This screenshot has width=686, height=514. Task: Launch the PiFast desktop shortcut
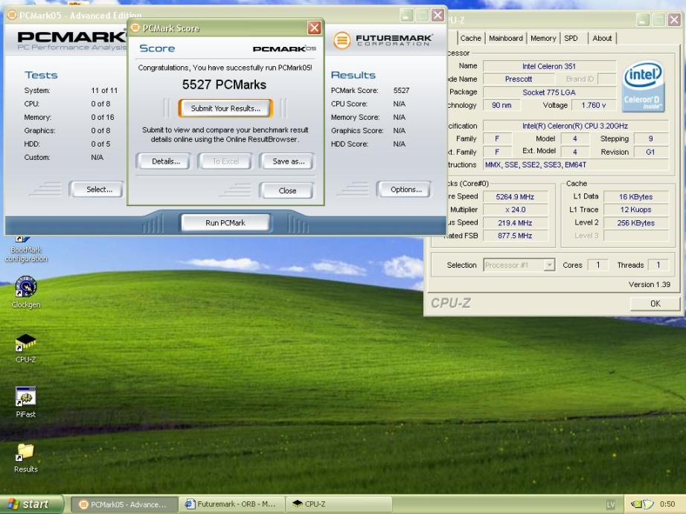26,402
